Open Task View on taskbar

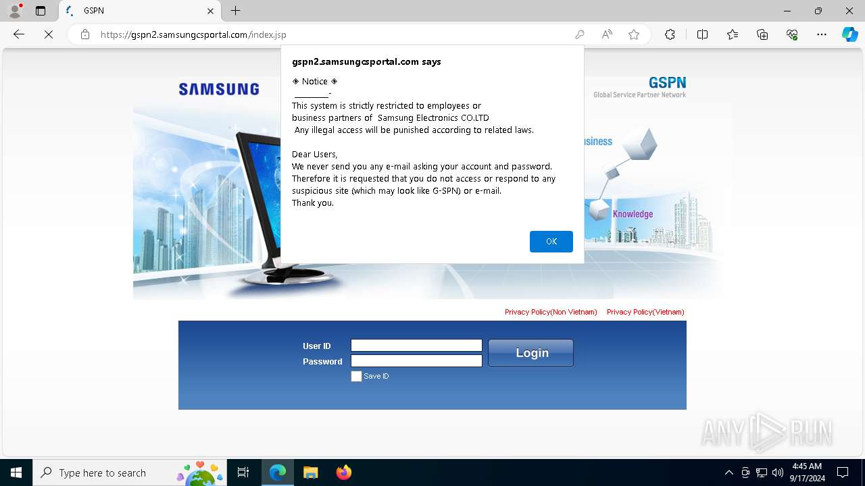pos(243,473)
